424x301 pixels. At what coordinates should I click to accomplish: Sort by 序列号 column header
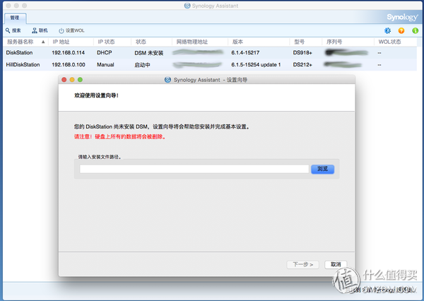[348, 42]
